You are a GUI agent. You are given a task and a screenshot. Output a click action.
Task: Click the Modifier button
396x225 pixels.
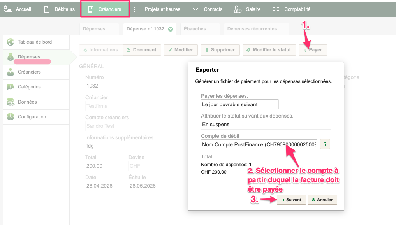181,50
